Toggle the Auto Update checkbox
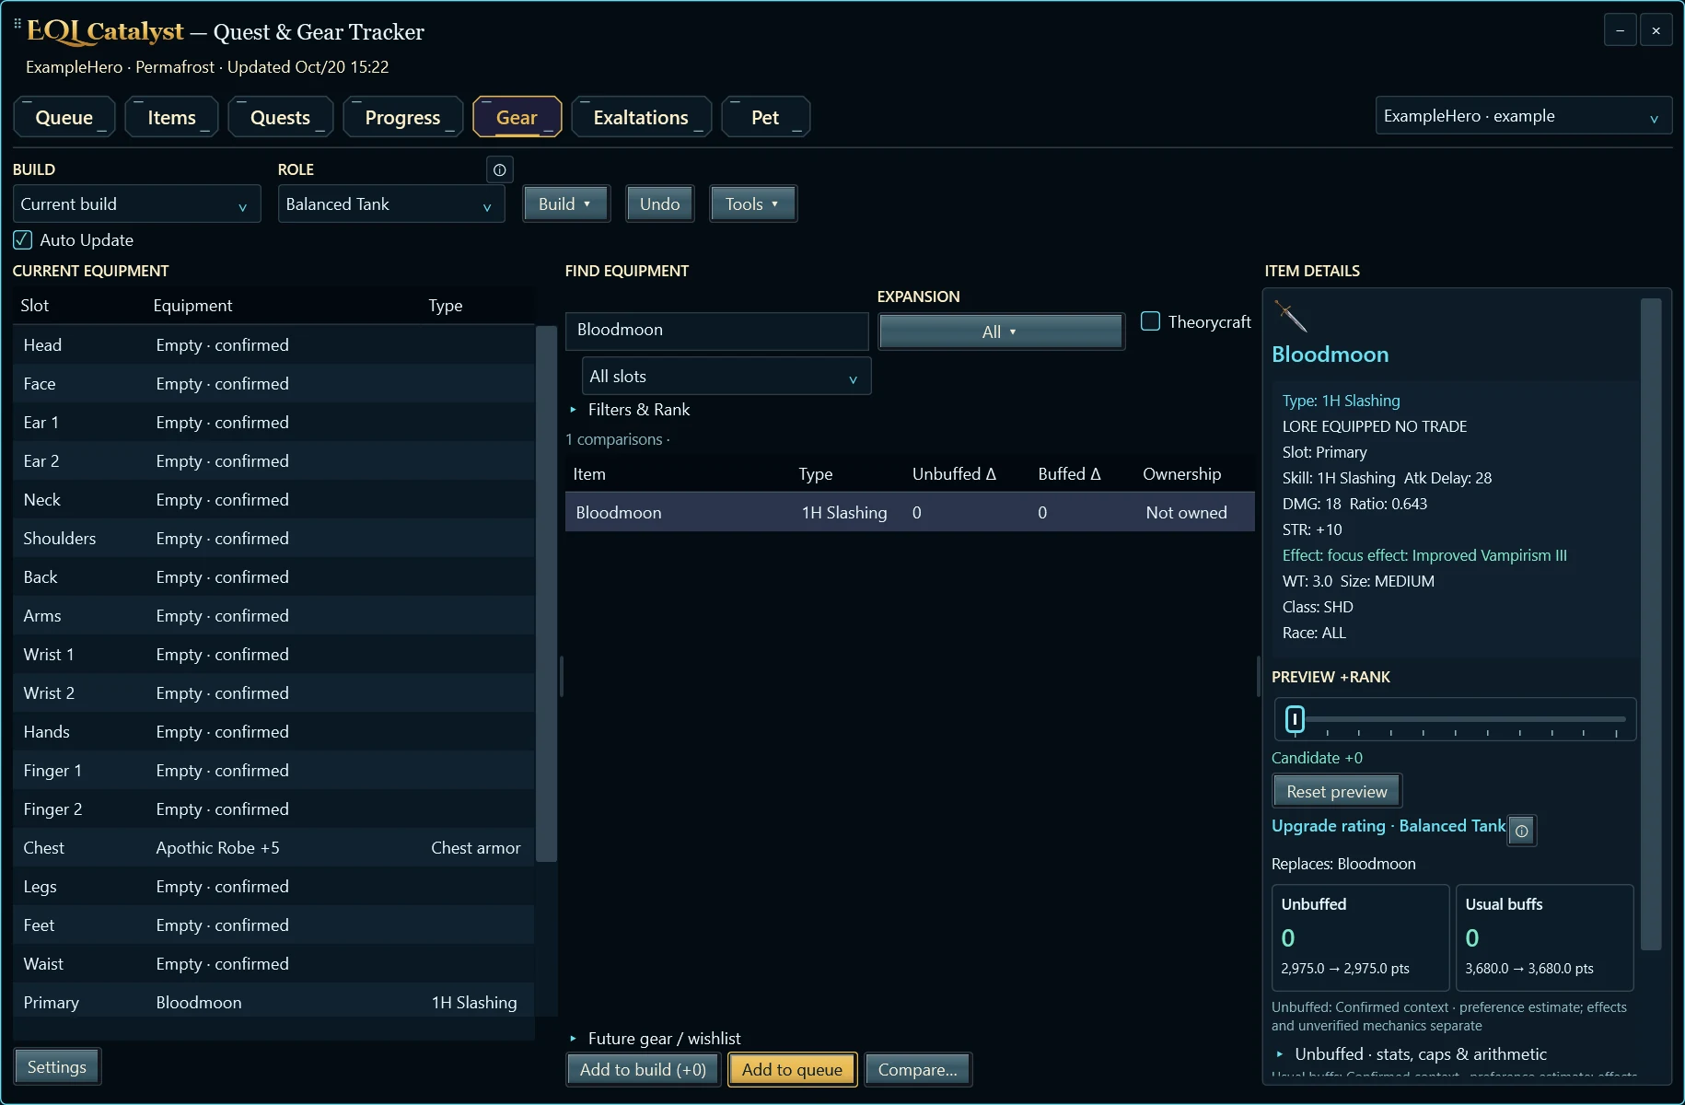The height and width of the screenshot is (1105, 1685). (x=23, y=239)
